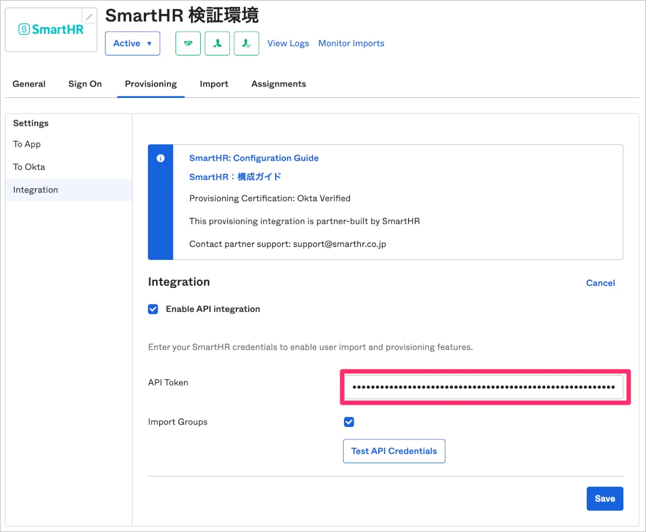Open the Assignments tab
The width and height of the screenshot is (646, 532).
point(278,84)
